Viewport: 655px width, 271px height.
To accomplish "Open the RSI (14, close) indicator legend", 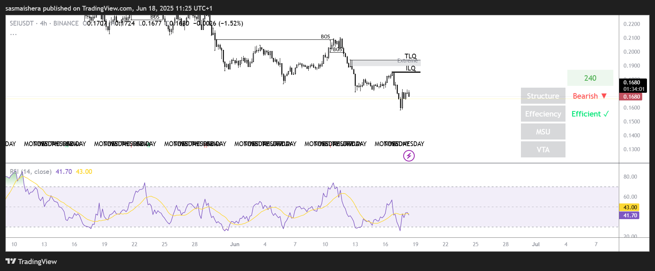I will click(31, 172).
